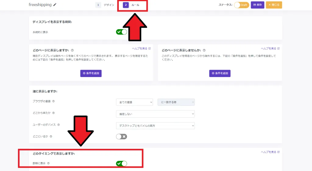This screenshot has height=171, width=312.
Task: Click help icon next to ブラウザの言語
Action: [x=53, y=101]
